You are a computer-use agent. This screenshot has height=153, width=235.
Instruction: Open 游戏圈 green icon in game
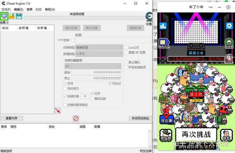tap(229, 43)
